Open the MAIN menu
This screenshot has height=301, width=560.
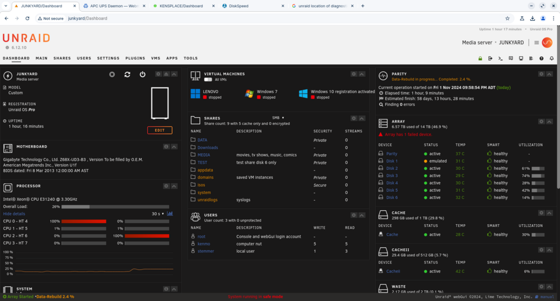pyautogui.click(x=41, y=58)
